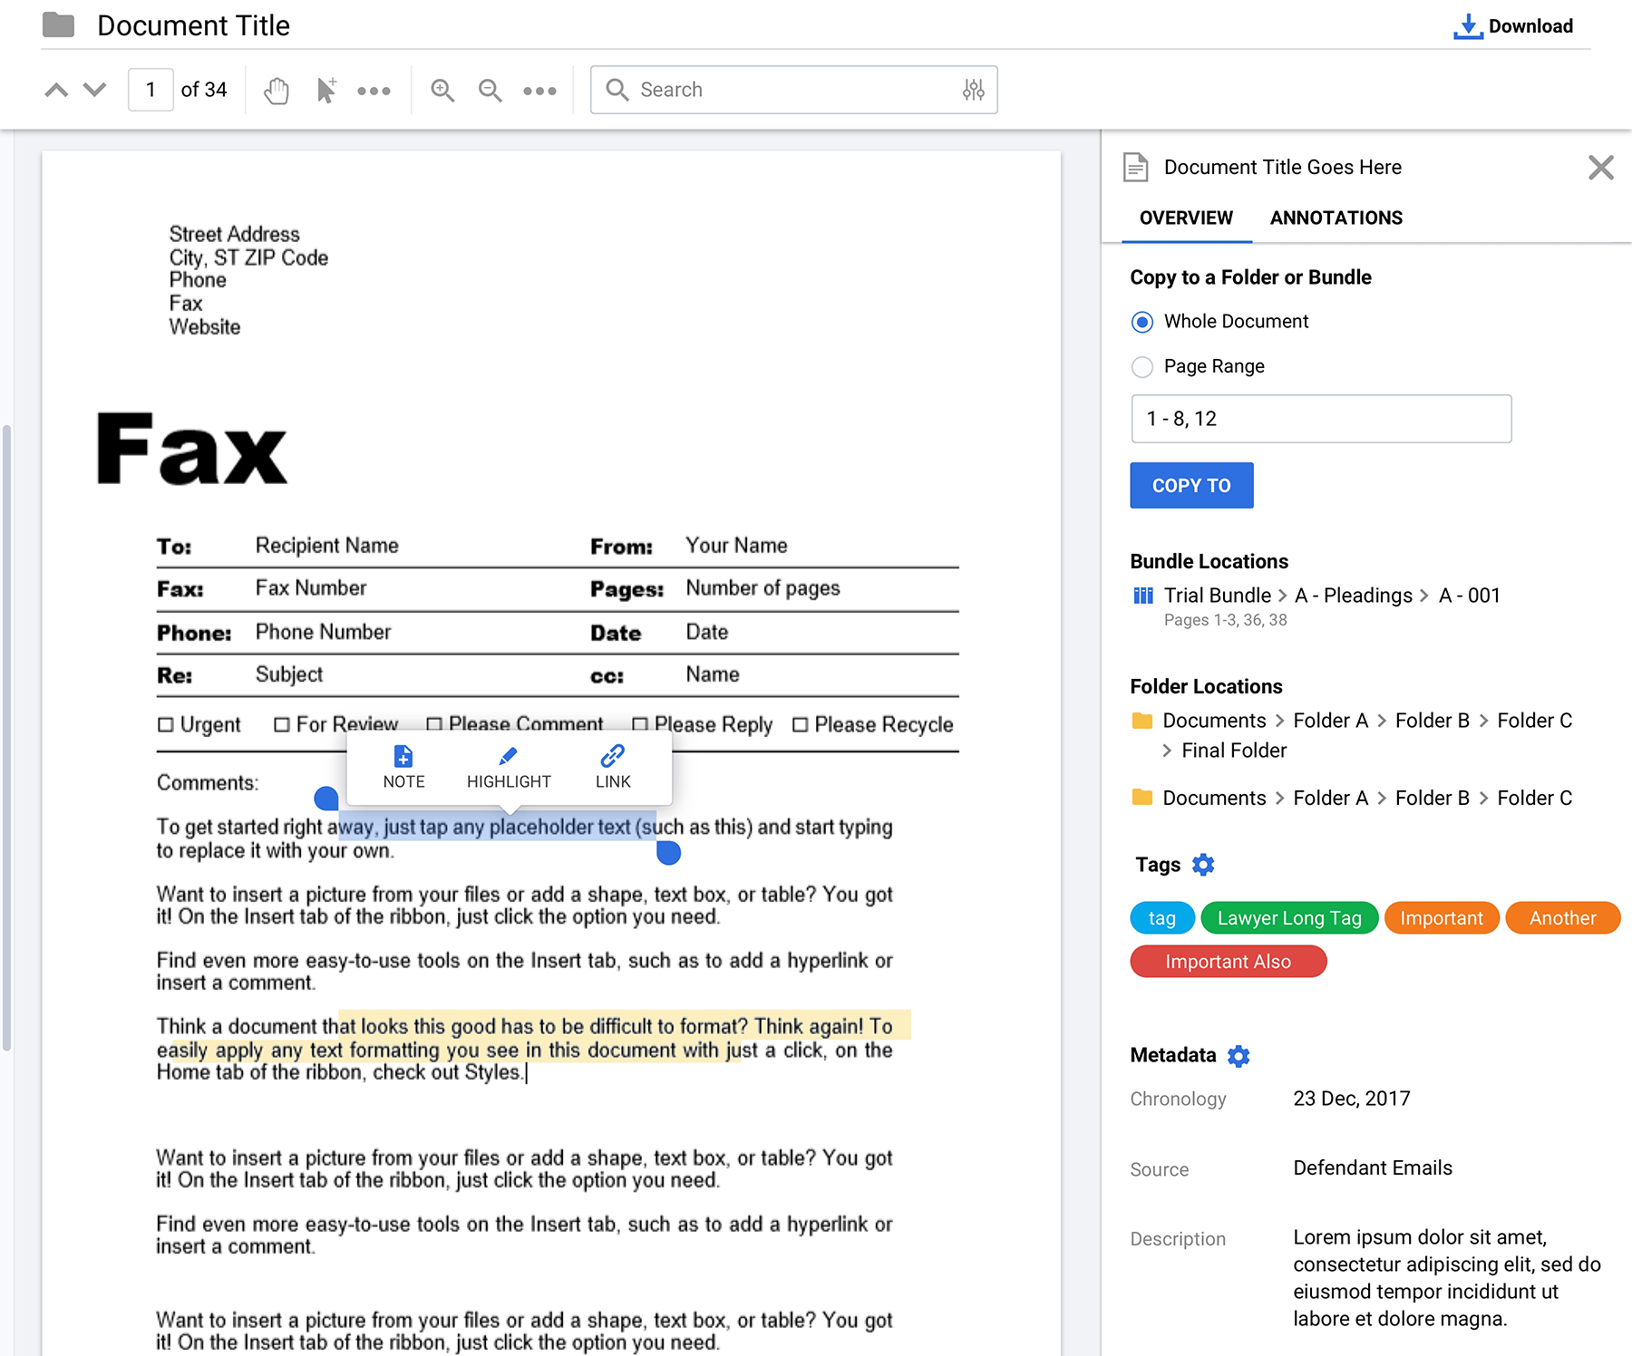Download the document
Screen dimensions: 1632x1356
(1513, 26)
